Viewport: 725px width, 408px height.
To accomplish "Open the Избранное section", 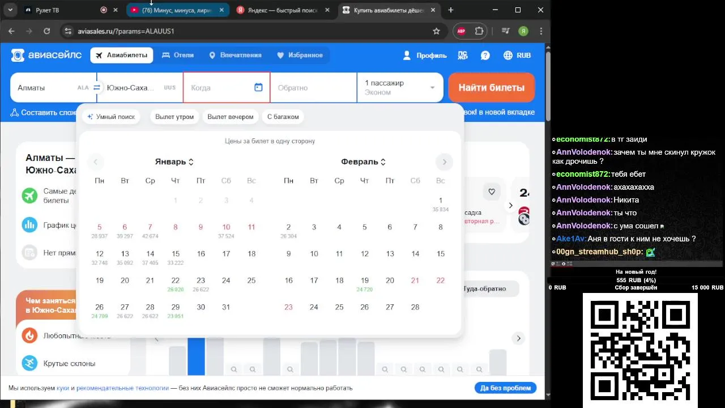I will click(x=300, y=55).
